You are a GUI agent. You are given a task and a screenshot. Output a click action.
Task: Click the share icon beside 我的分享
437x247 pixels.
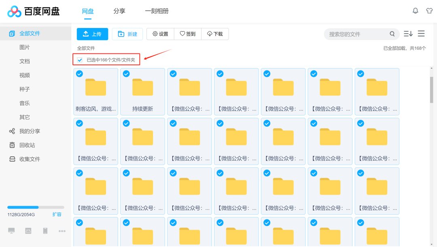12,131
